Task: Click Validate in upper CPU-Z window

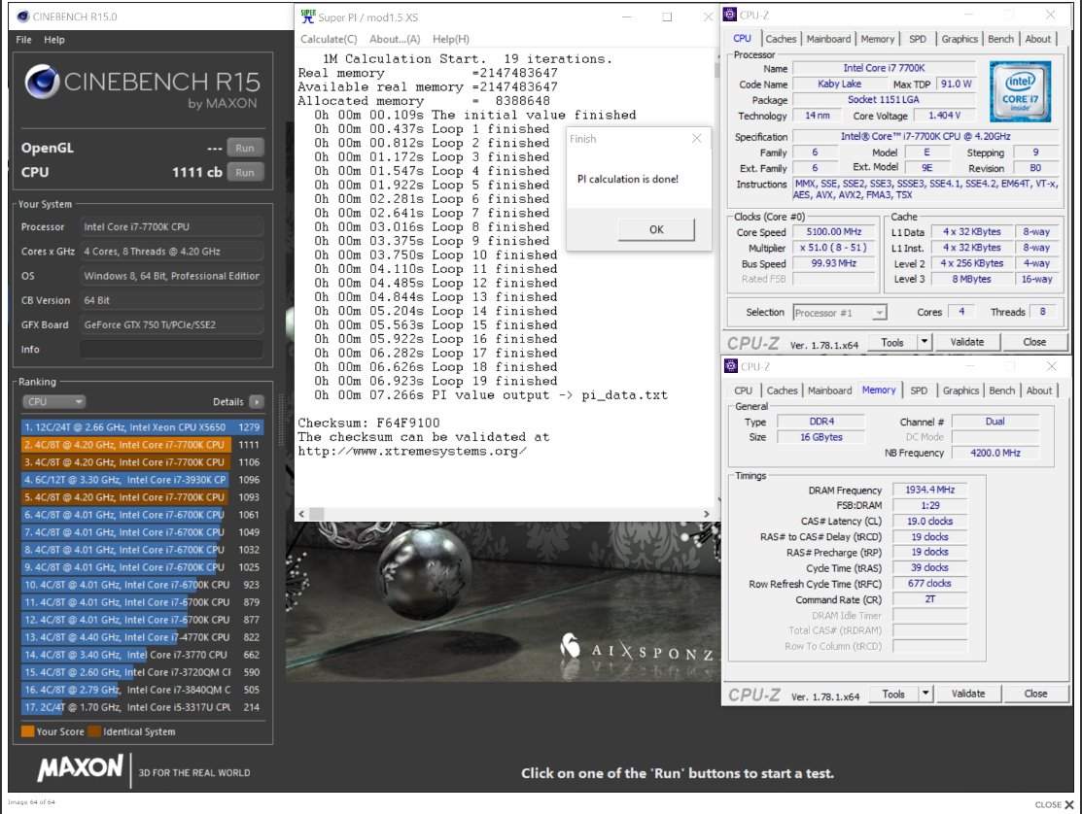Action: tap(966, 342)
